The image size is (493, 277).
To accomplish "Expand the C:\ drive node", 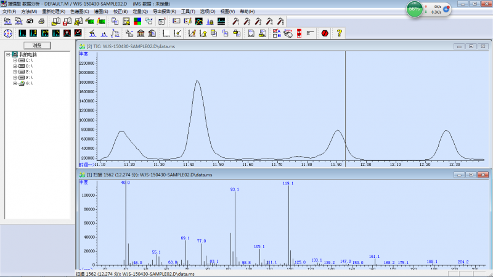I will click(15, 60).
